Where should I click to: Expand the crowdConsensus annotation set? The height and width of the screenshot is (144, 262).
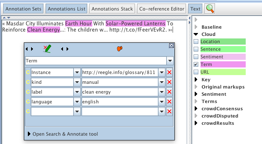(196, 108)
